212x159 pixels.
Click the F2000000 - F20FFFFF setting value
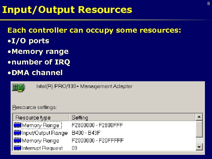pyautogui.click(x=98, y=140)
